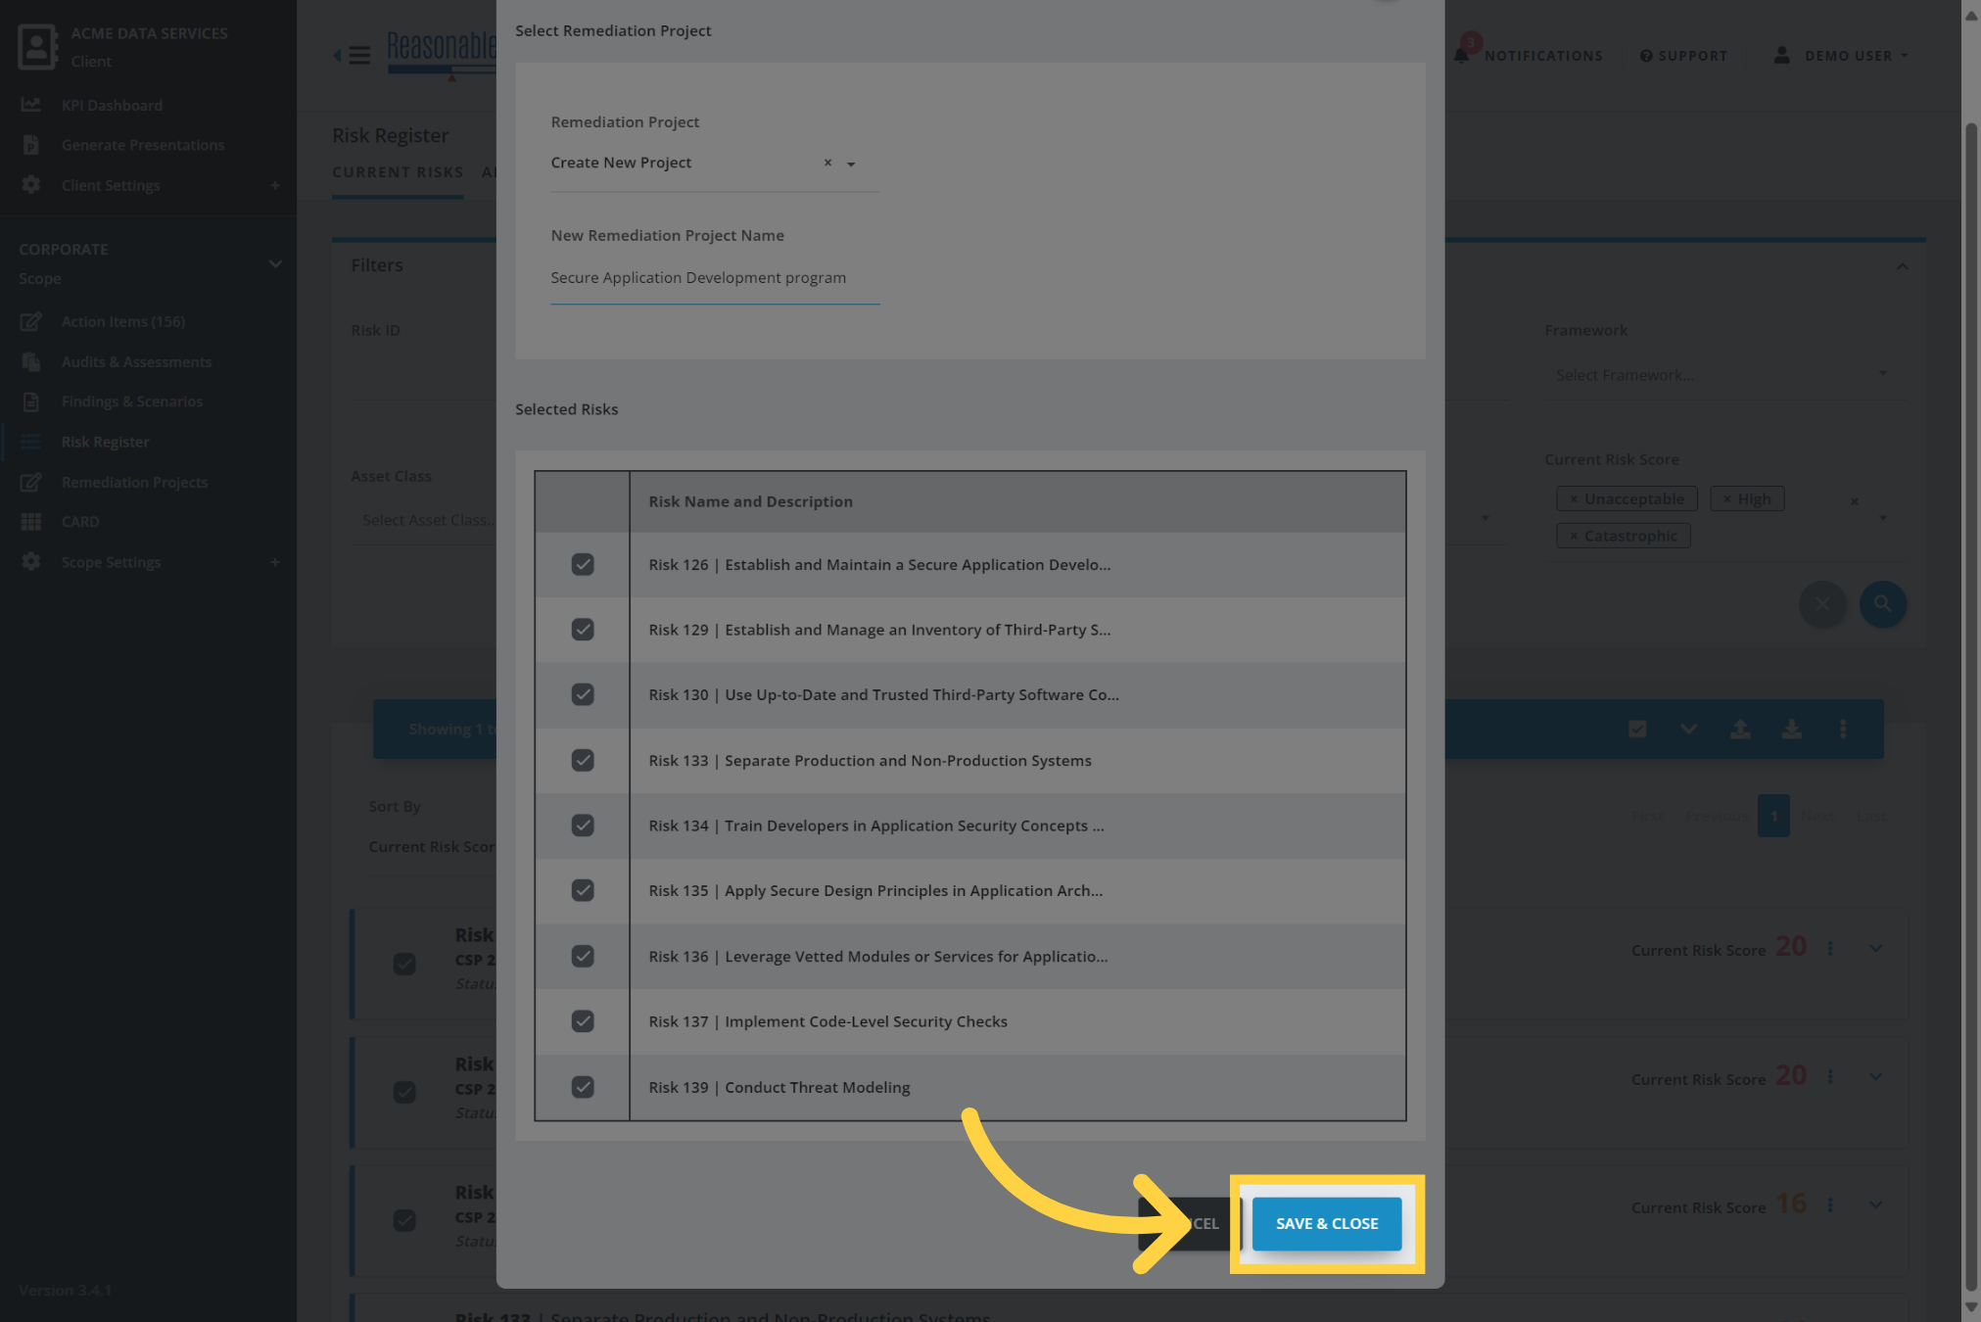
Task: Toggle Risk 134 checkbox
Action: pyautogui.click(x=583, y=826)
